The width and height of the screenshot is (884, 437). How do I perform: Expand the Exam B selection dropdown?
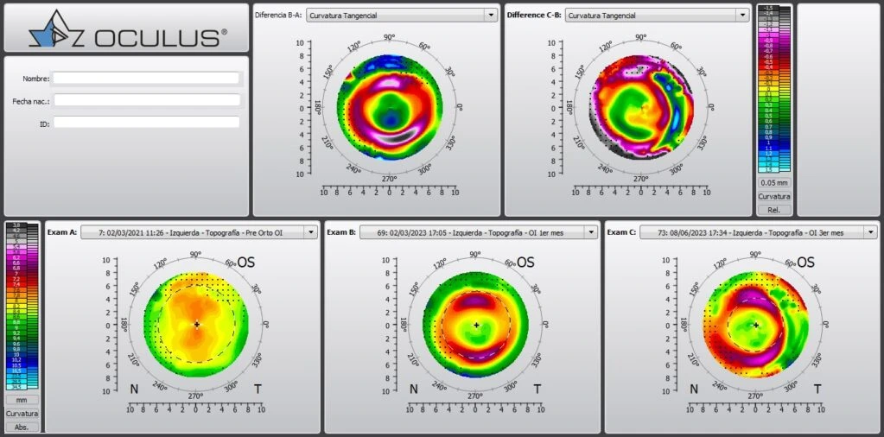tap(590, 232)
